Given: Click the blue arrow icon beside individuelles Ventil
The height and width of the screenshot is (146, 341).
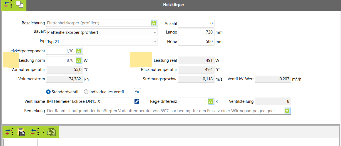Looking at the screenshot, I should point(137,92).
